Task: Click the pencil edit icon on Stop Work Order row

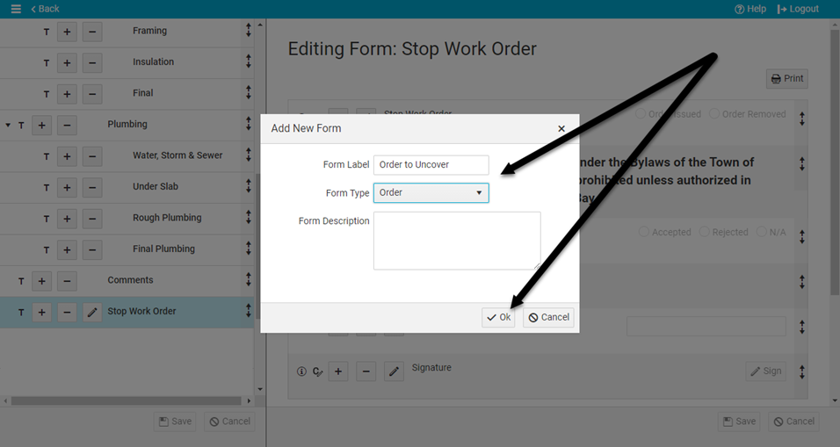Action: click(x=92, y=312)
